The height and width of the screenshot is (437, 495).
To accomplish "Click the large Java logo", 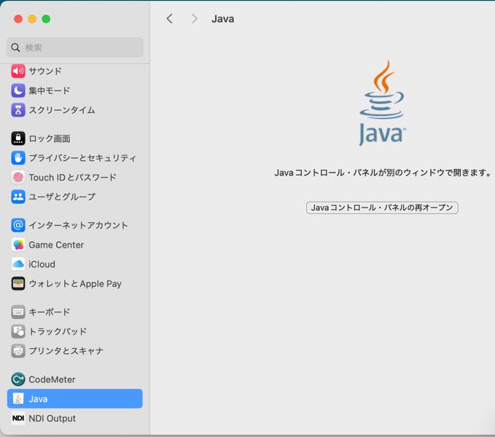I will [x=382, y=103].
